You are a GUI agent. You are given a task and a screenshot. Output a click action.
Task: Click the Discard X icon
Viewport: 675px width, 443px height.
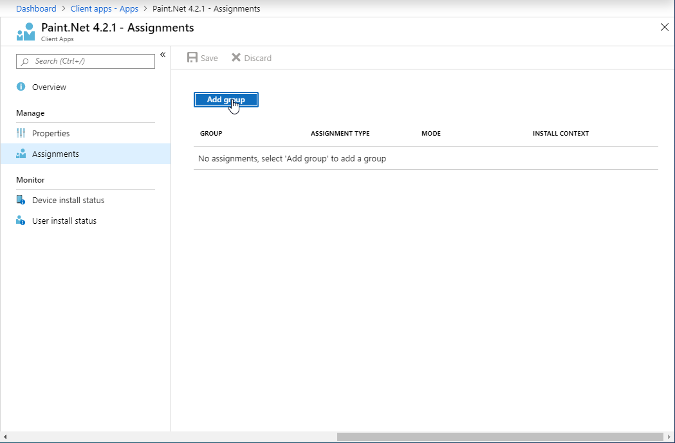coord(236,58)
